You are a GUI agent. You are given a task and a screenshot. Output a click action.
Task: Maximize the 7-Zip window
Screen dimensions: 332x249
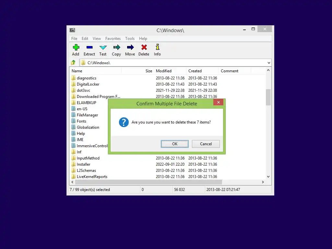[253, 29]
